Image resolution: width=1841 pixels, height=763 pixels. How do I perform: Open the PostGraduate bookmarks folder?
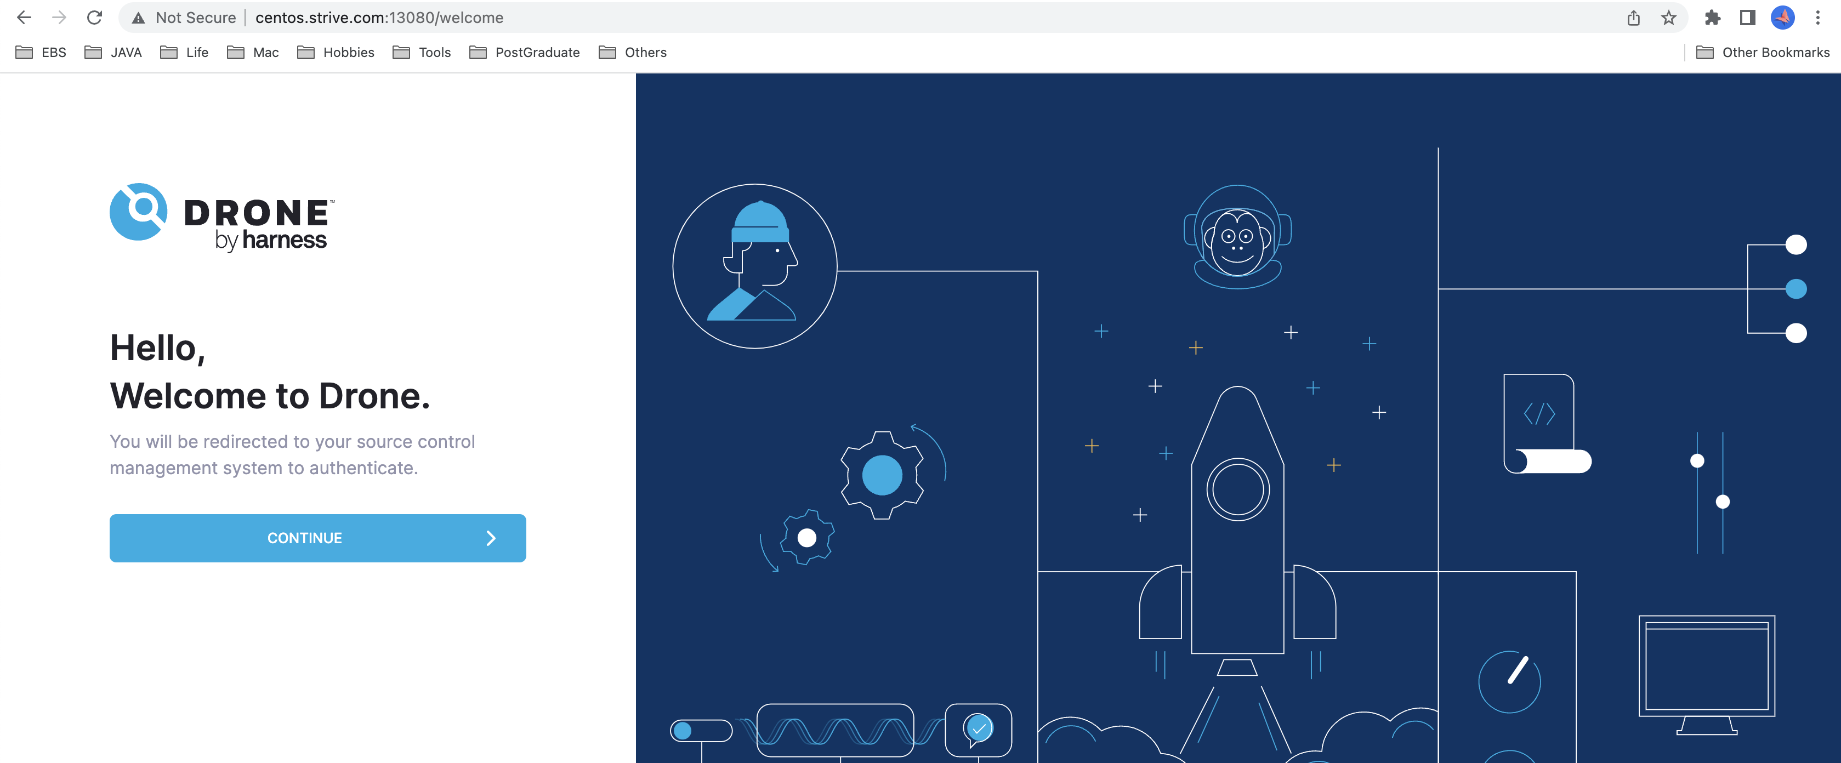point(525,53)
